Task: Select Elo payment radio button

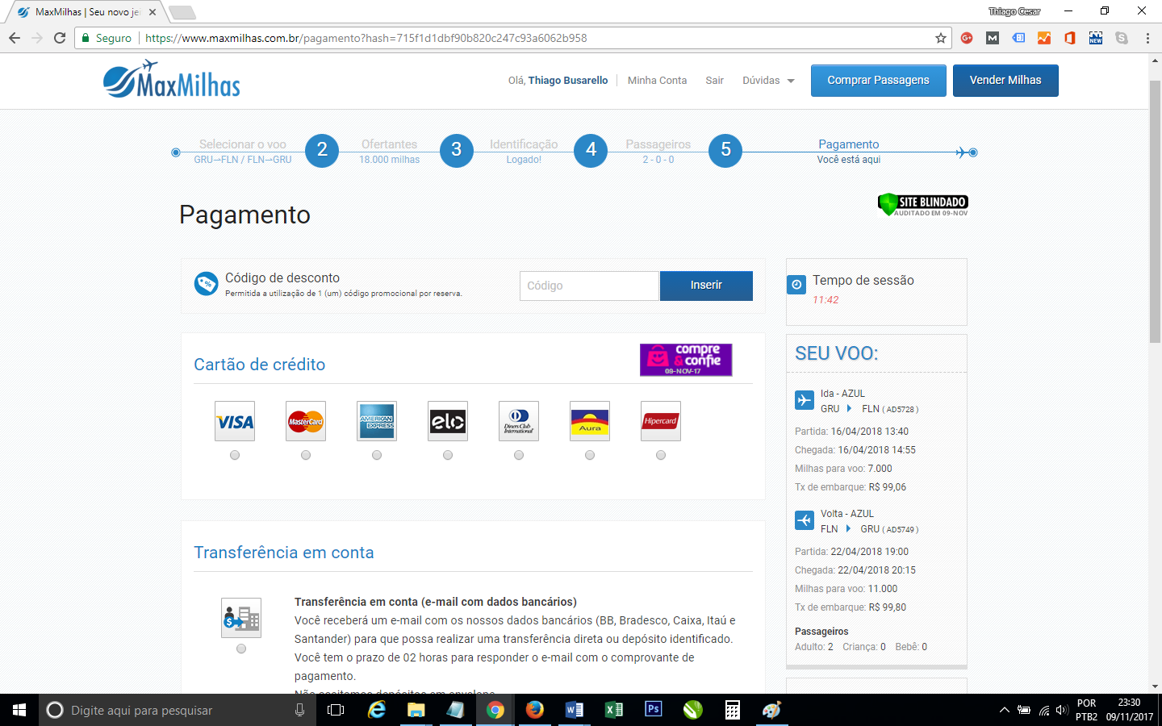Action: (448, 455)
